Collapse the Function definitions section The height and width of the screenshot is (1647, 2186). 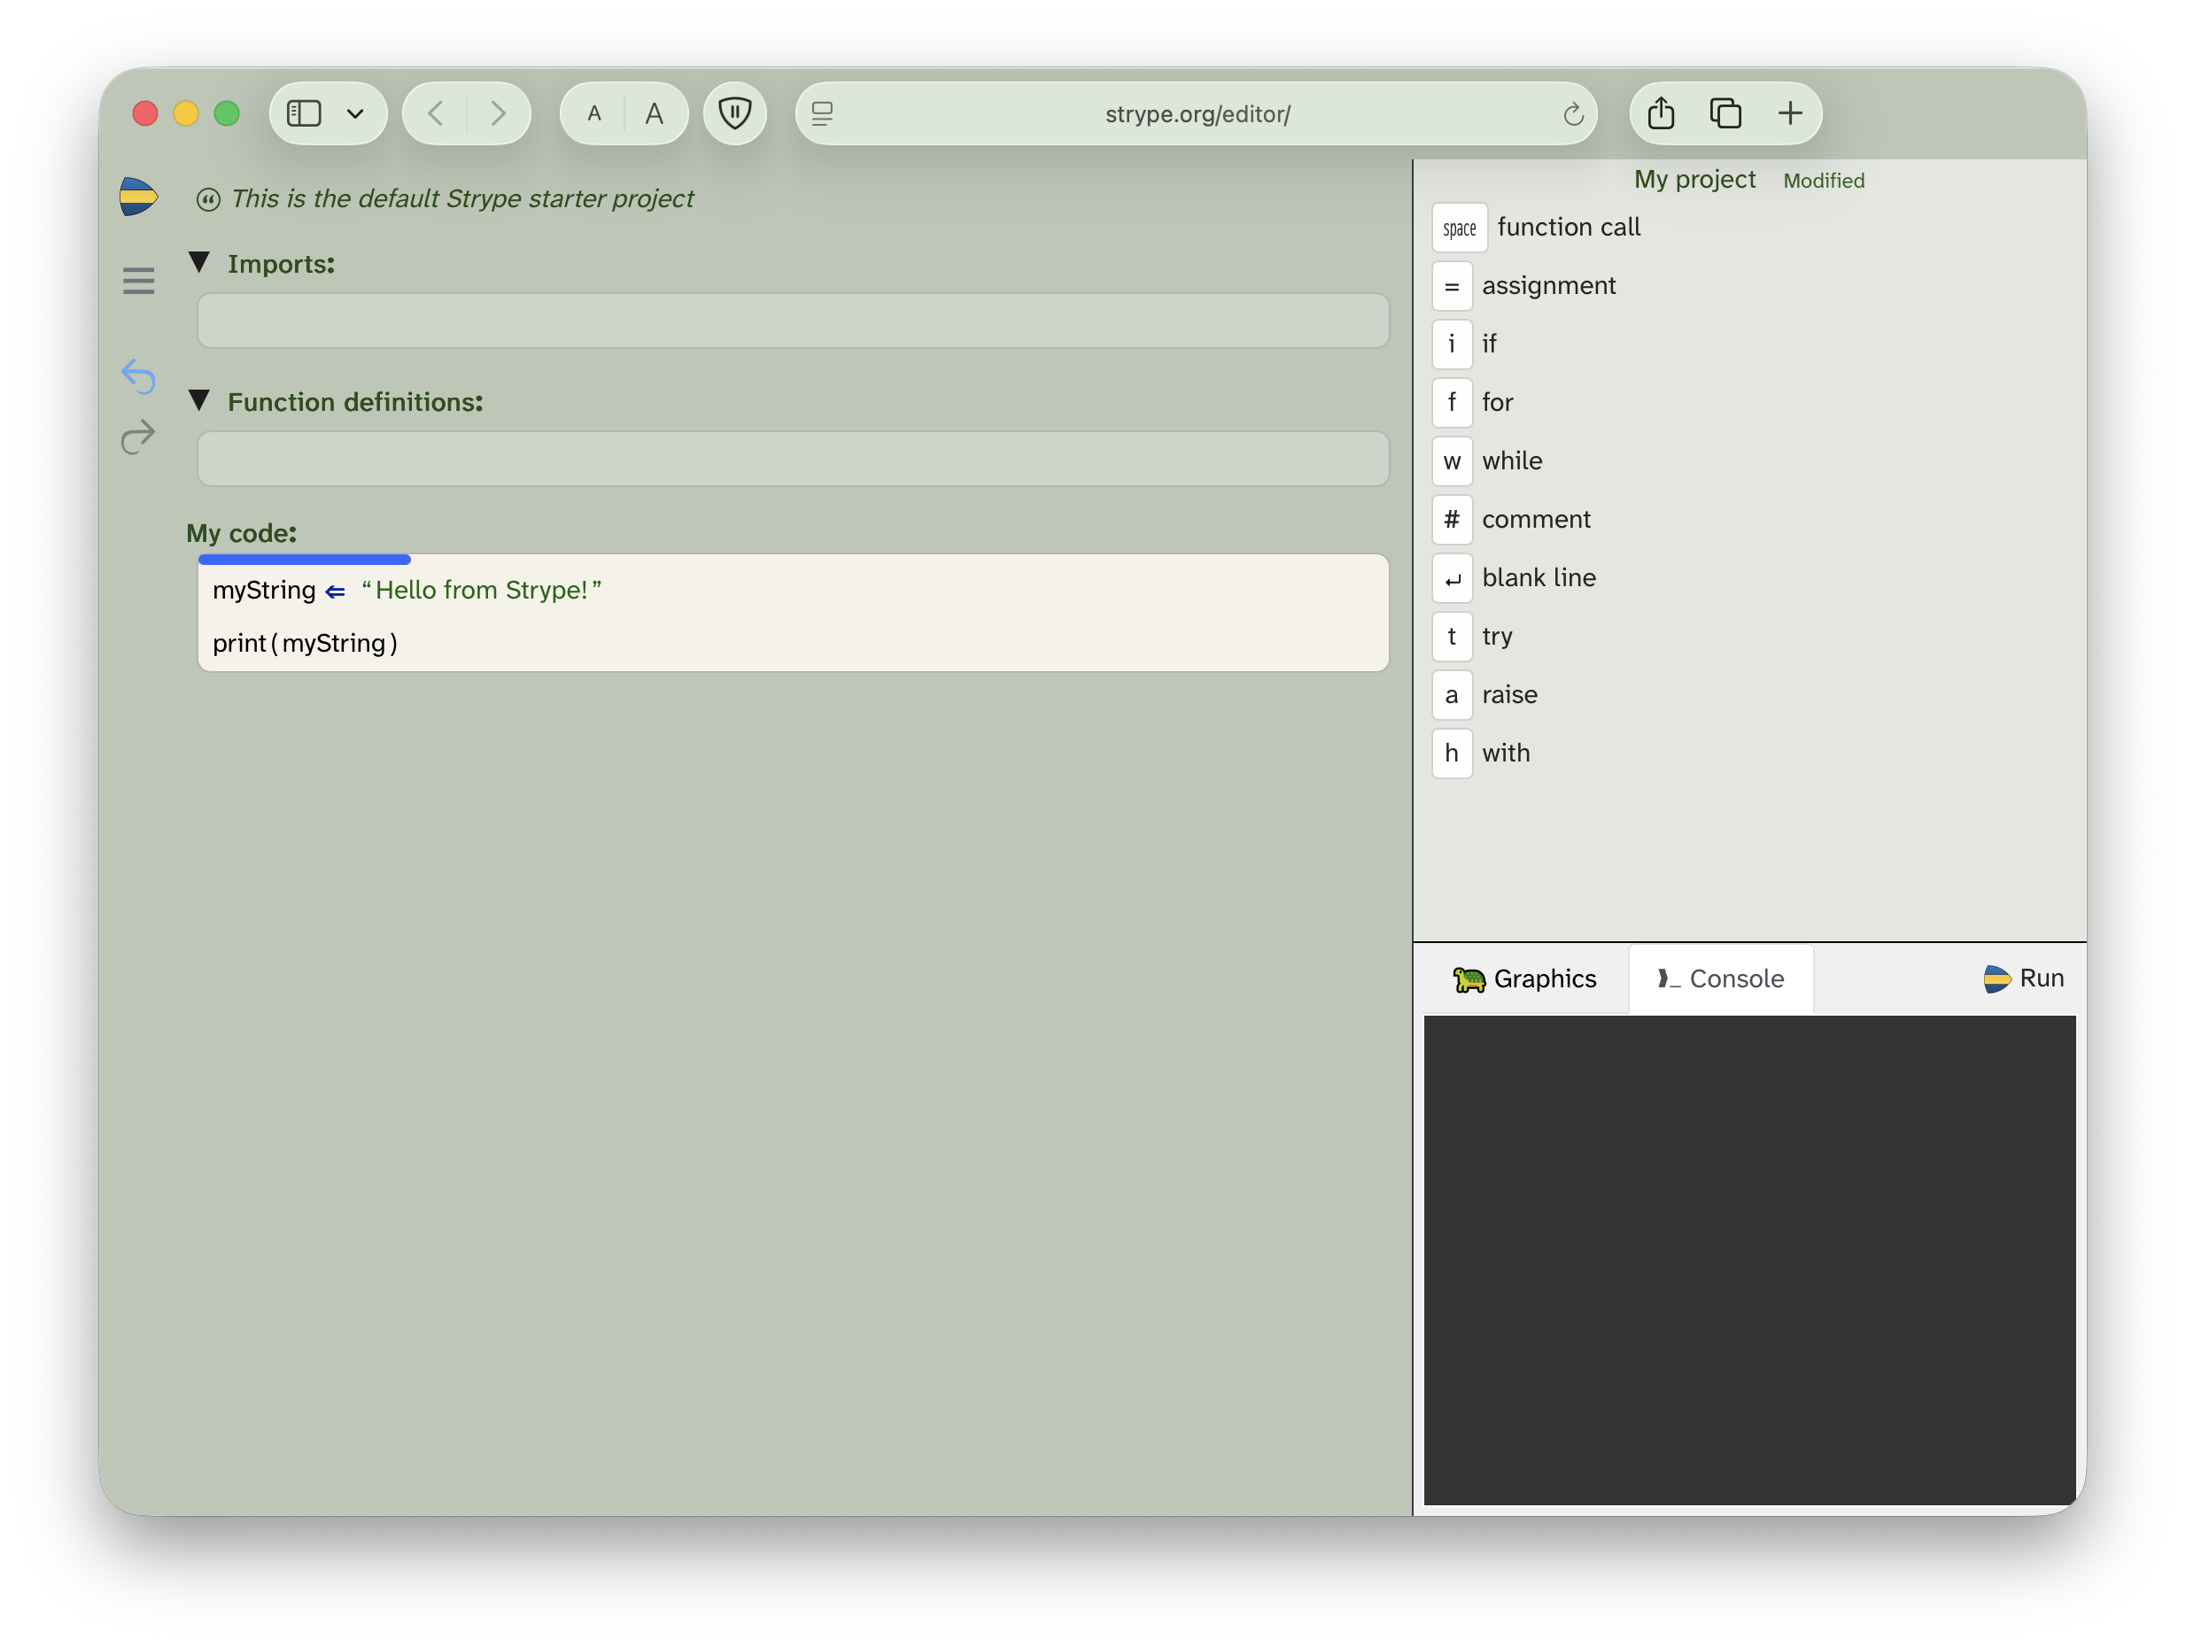(x=199, y=401)
